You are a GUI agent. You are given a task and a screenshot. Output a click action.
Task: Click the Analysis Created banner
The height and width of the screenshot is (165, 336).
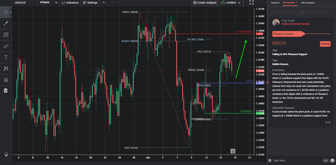click(x=289, y=34)
